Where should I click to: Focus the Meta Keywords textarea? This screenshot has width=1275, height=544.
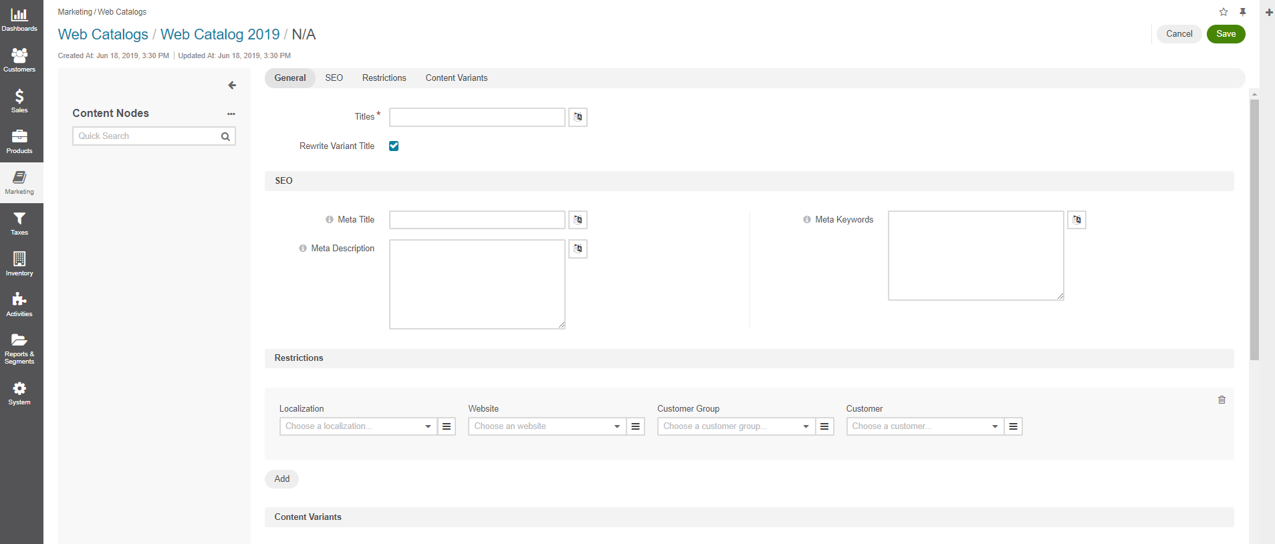pos(976,256)
